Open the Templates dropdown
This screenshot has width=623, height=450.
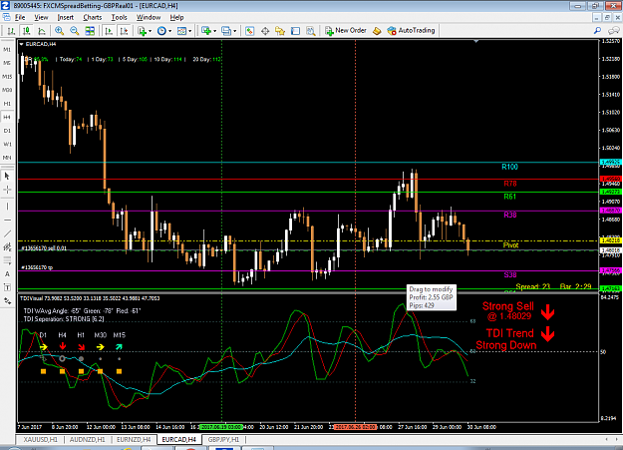[184, 31]
